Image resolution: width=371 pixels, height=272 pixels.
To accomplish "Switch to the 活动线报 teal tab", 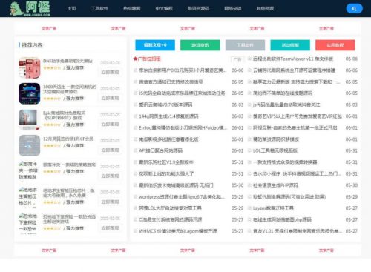I will pyautogui.click(x=290, y=45).
